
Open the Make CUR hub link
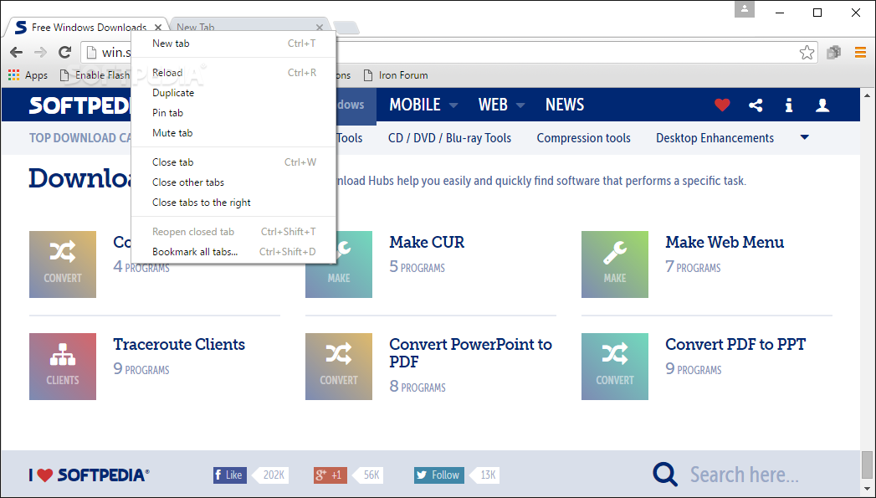tap(427, 242)
